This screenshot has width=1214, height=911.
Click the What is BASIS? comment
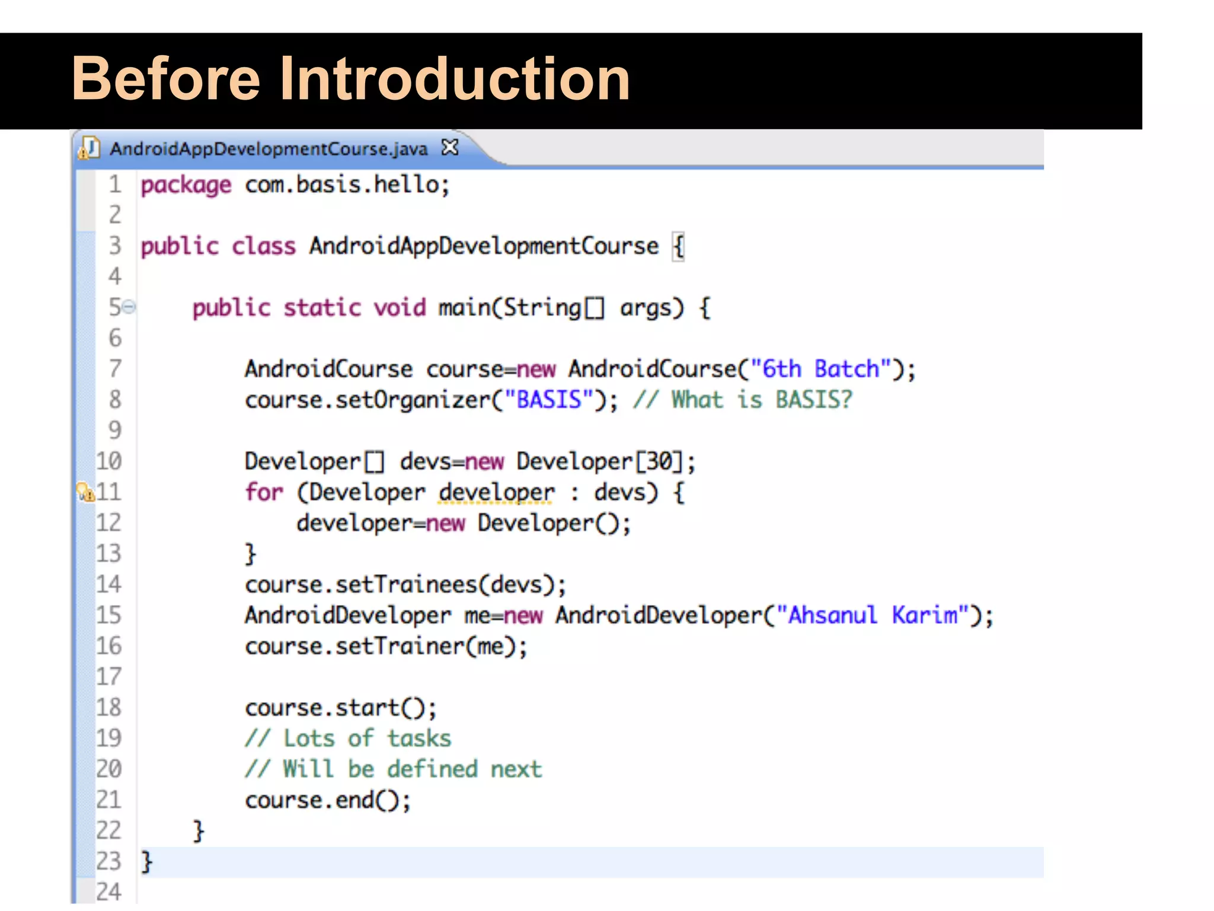742,400
